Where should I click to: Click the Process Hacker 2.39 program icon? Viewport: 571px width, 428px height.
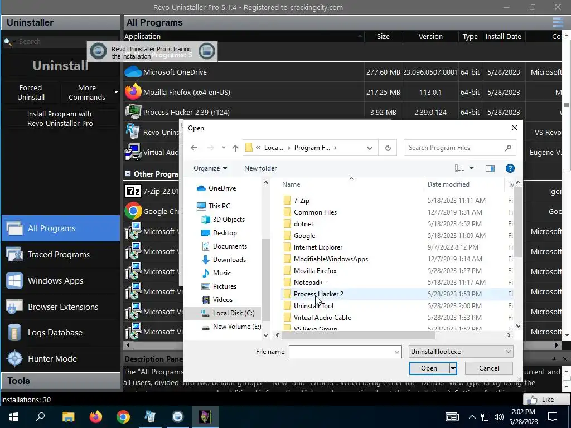coord(133,112)
